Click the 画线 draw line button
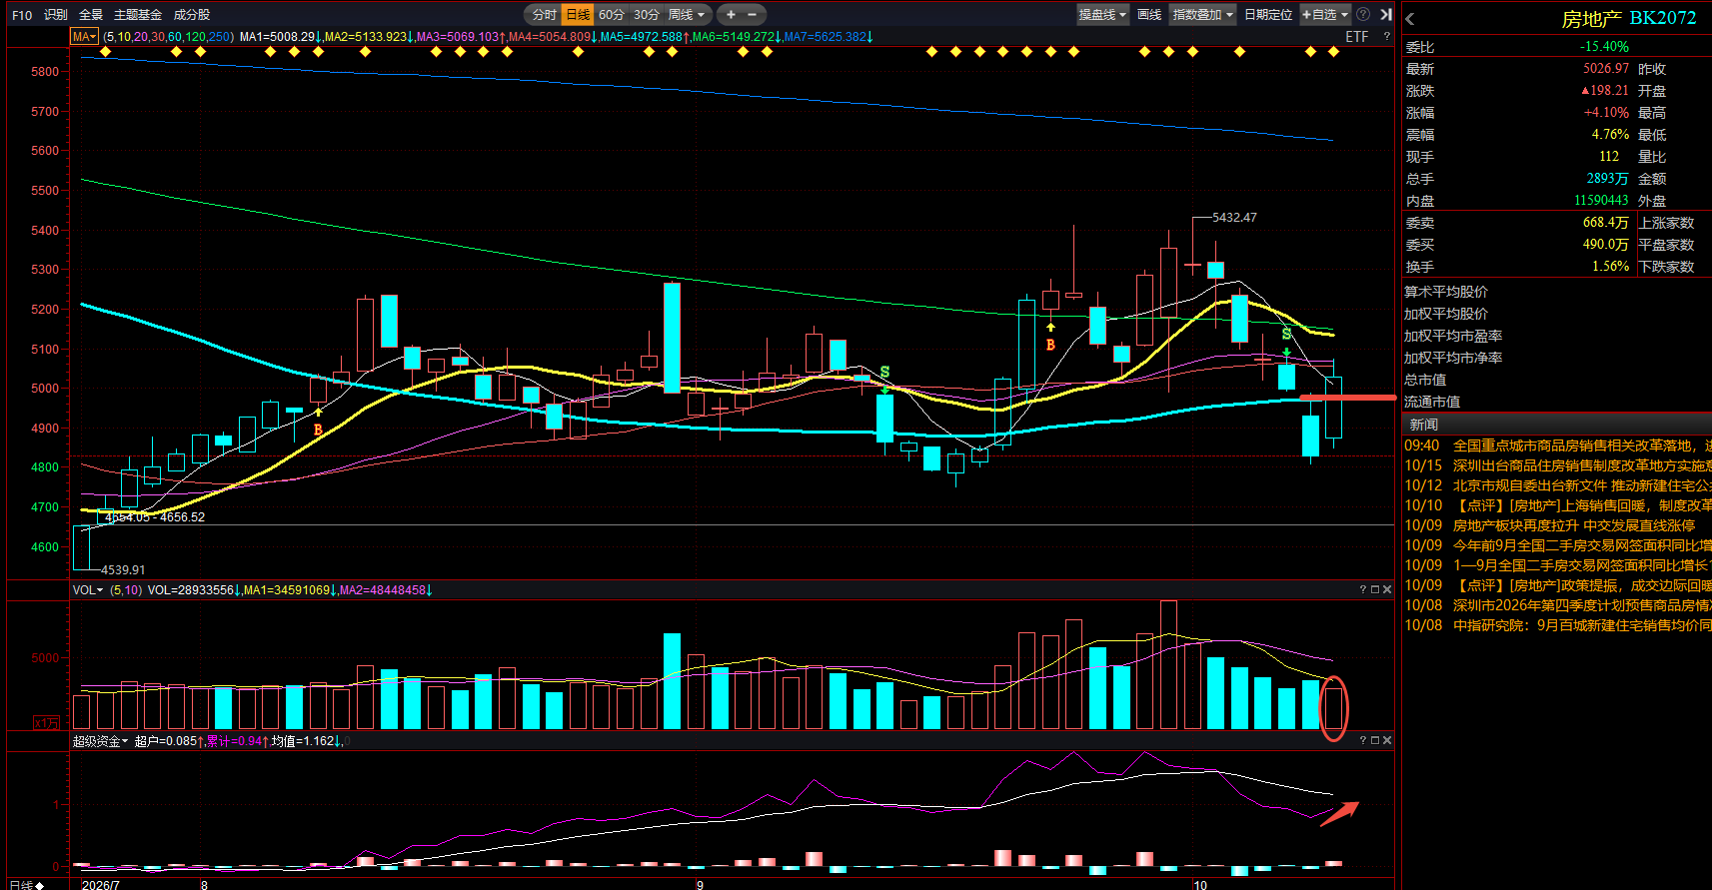1712x890 pixels. point(1149,14)
